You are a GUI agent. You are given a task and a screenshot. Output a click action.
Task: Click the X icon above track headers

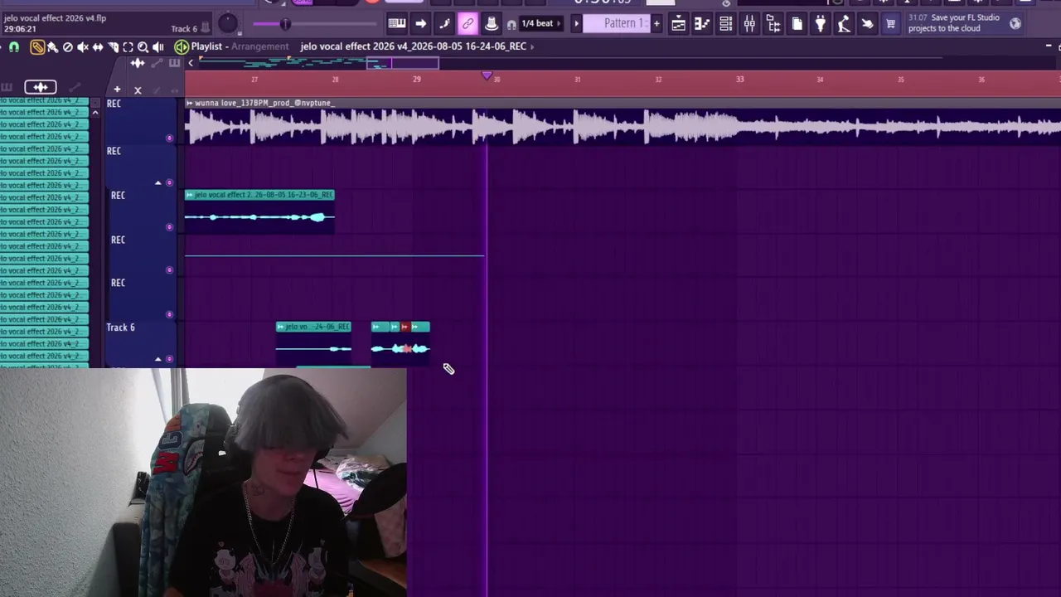(x=138, y=90)
